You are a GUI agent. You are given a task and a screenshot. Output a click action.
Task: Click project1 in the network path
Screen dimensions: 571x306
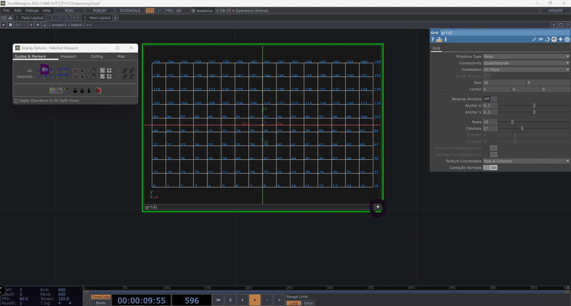[x=59, y=25]
